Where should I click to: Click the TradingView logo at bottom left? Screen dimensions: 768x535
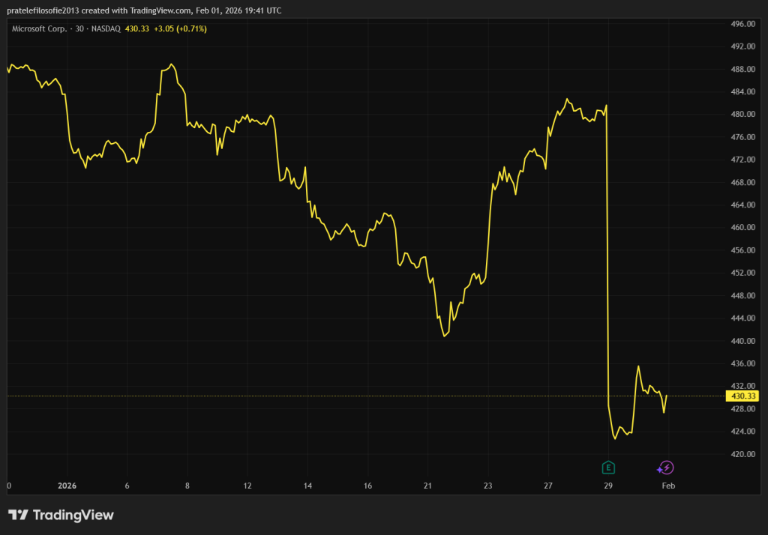coord(61,515)
